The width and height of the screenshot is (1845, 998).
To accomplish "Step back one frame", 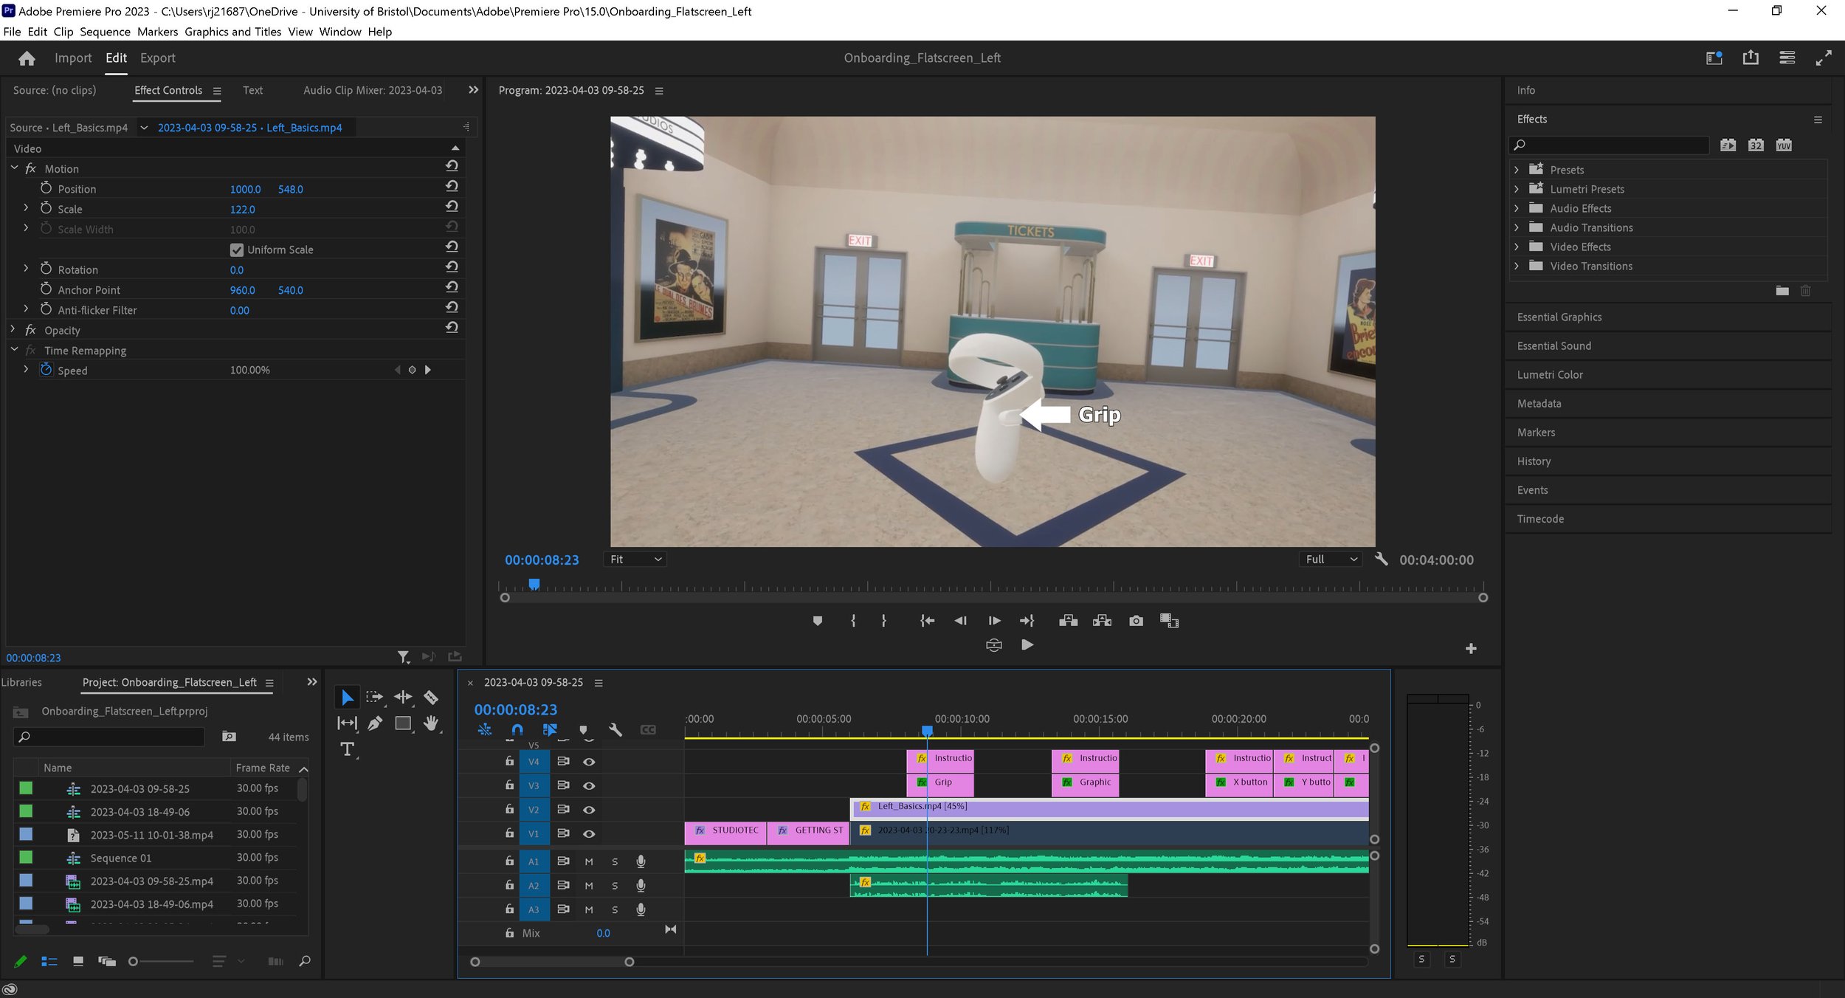I will (960, 621).
